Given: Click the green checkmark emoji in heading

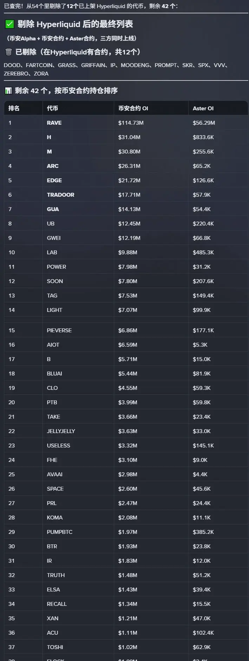Looking at the screenshot, I should pos(9,24).
